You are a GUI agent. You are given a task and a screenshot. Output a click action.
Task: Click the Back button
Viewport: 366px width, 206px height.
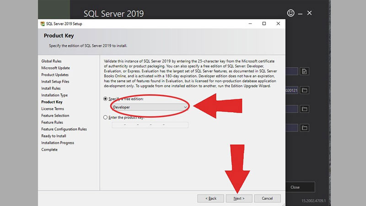tap(211, 198)
